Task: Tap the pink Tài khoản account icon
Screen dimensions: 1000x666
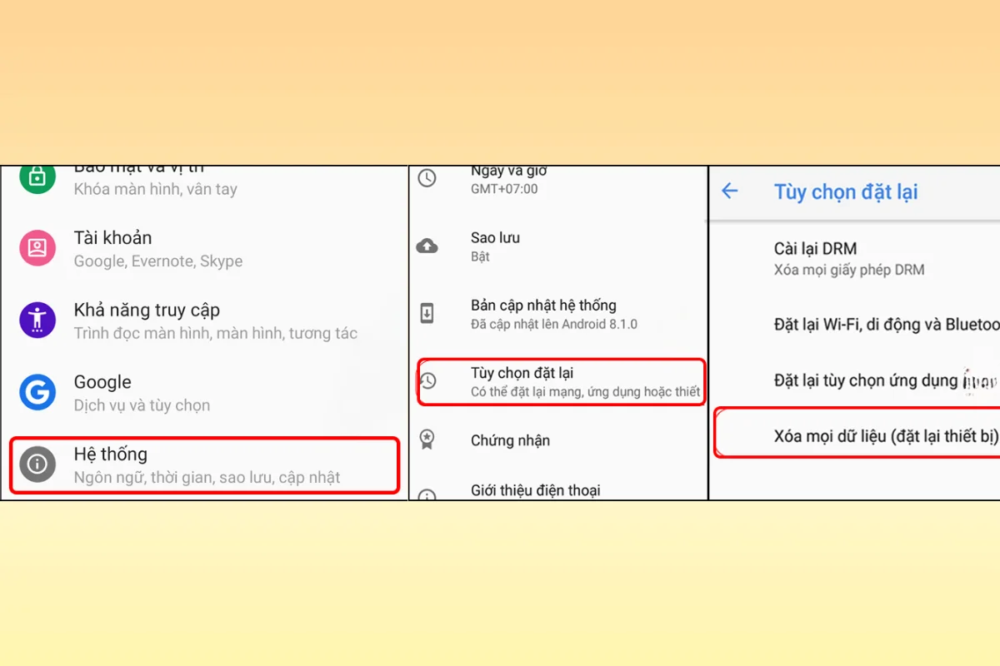Action: coord(37,248)
